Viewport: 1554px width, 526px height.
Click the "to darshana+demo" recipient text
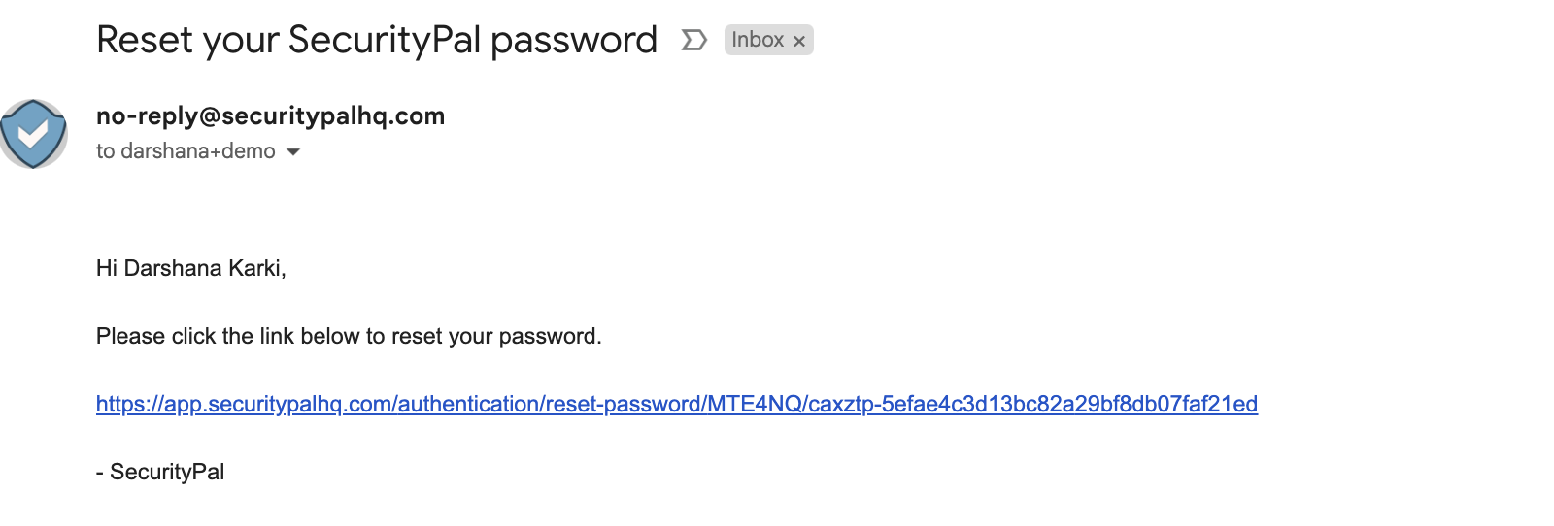(186, 151)
